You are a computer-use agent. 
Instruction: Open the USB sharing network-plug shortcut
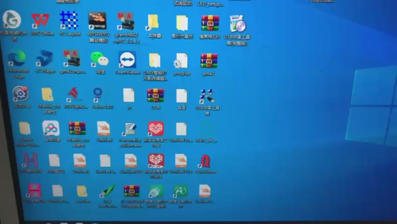(207, 96)
